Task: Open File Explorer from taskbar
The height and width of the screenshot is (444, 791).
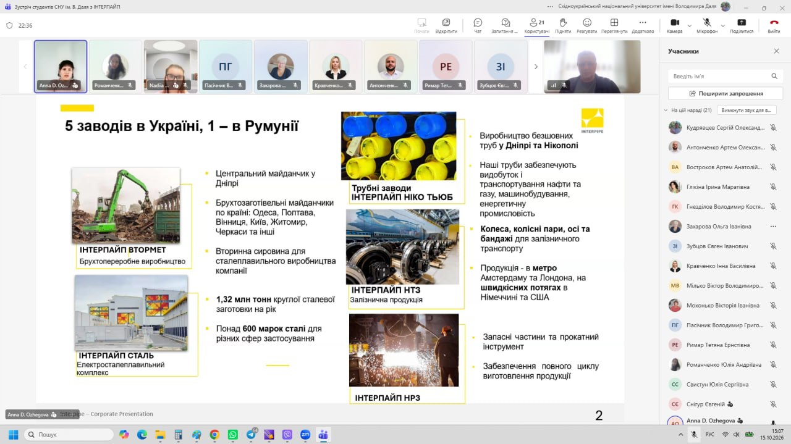Action: (x=160, y=435)
